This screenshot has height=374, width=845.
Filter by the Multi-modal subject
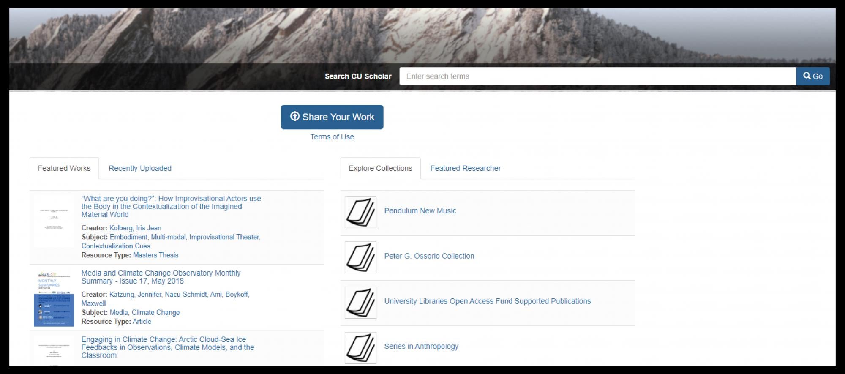coord(168,237)
